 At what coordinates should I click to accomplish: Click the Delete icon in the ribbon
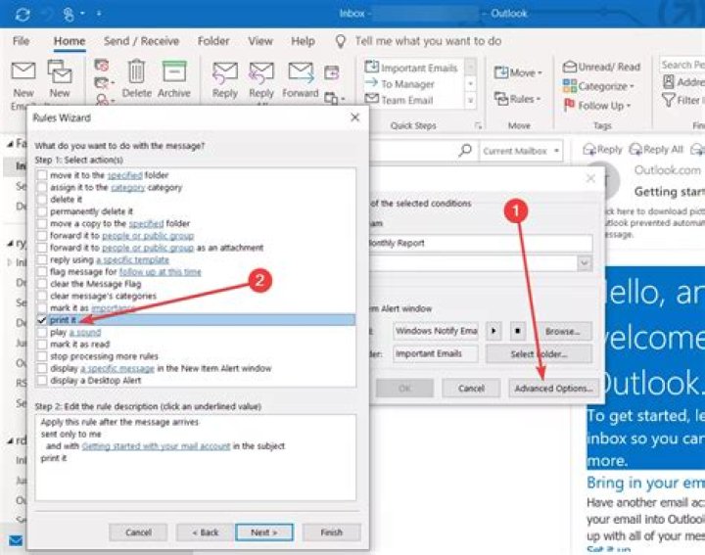coord(137,76)
